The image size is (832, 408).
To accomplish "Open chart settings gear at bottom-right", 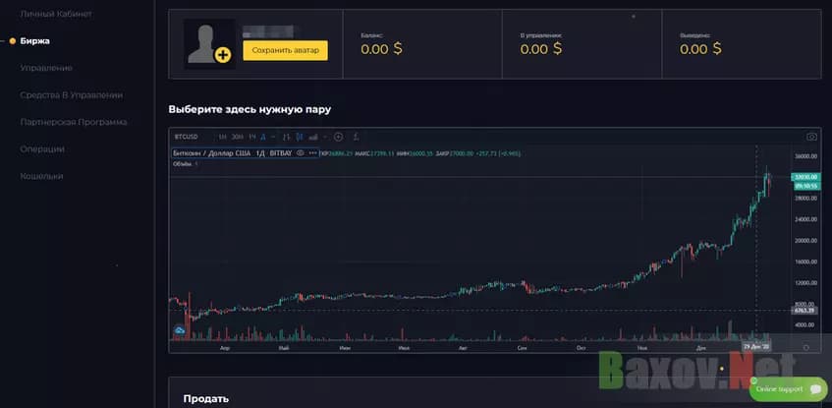I will click(x=805, y=347).
